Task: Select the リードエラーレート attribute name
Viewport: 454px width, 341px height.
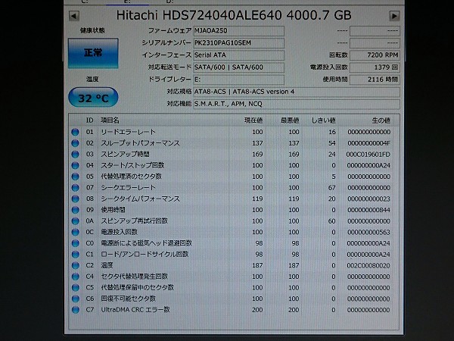Action: pyautogui.click(x=128, y=132)
